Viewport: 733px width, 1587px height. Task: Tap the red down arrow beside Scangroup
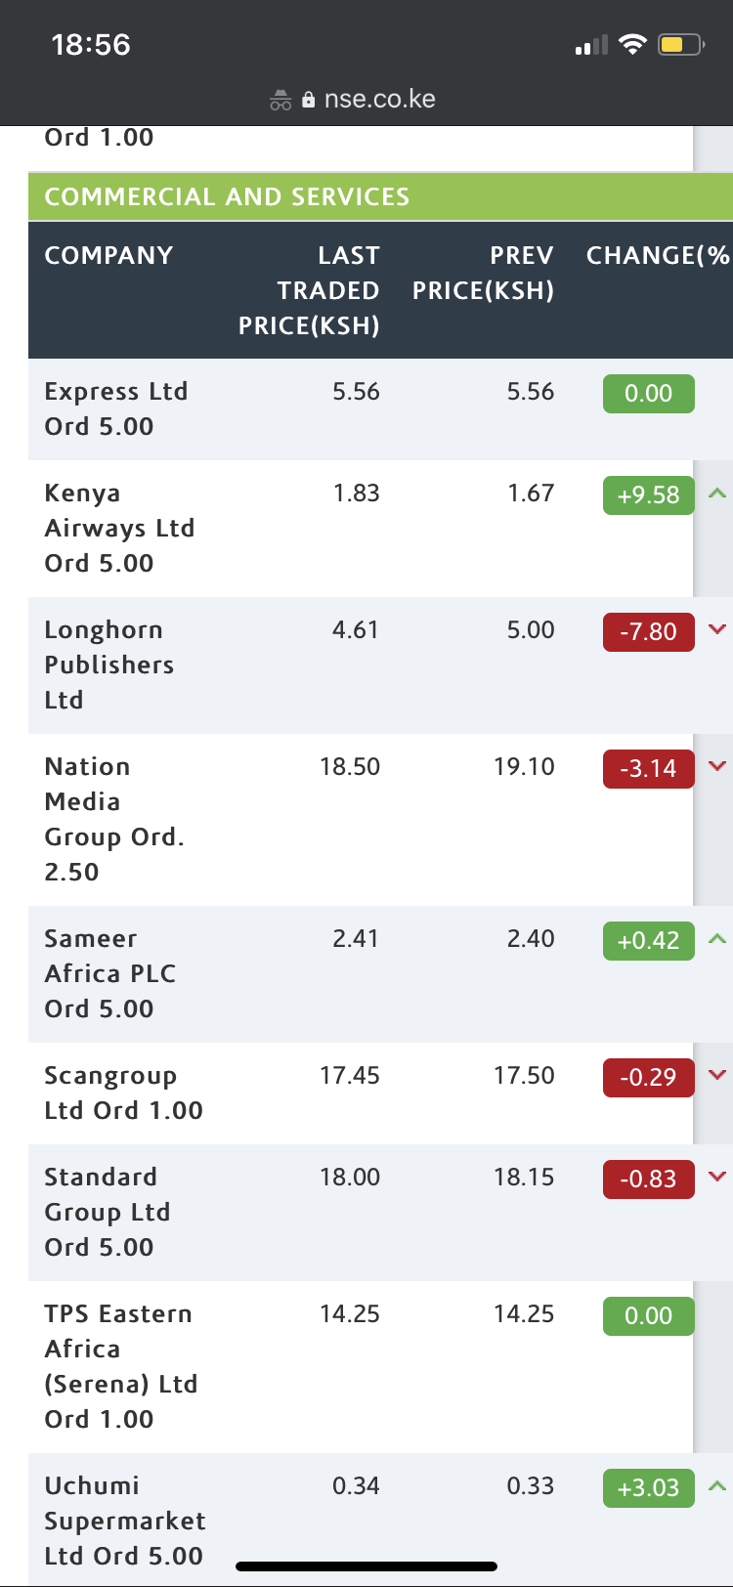click(717, 1075)
